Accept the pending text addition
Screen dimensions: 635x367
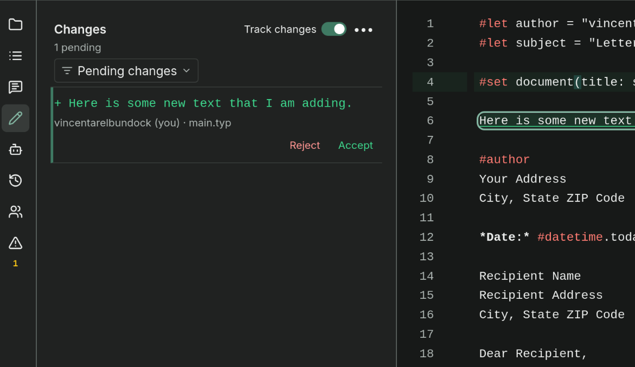pyautogui.click(x=356, y=146)
